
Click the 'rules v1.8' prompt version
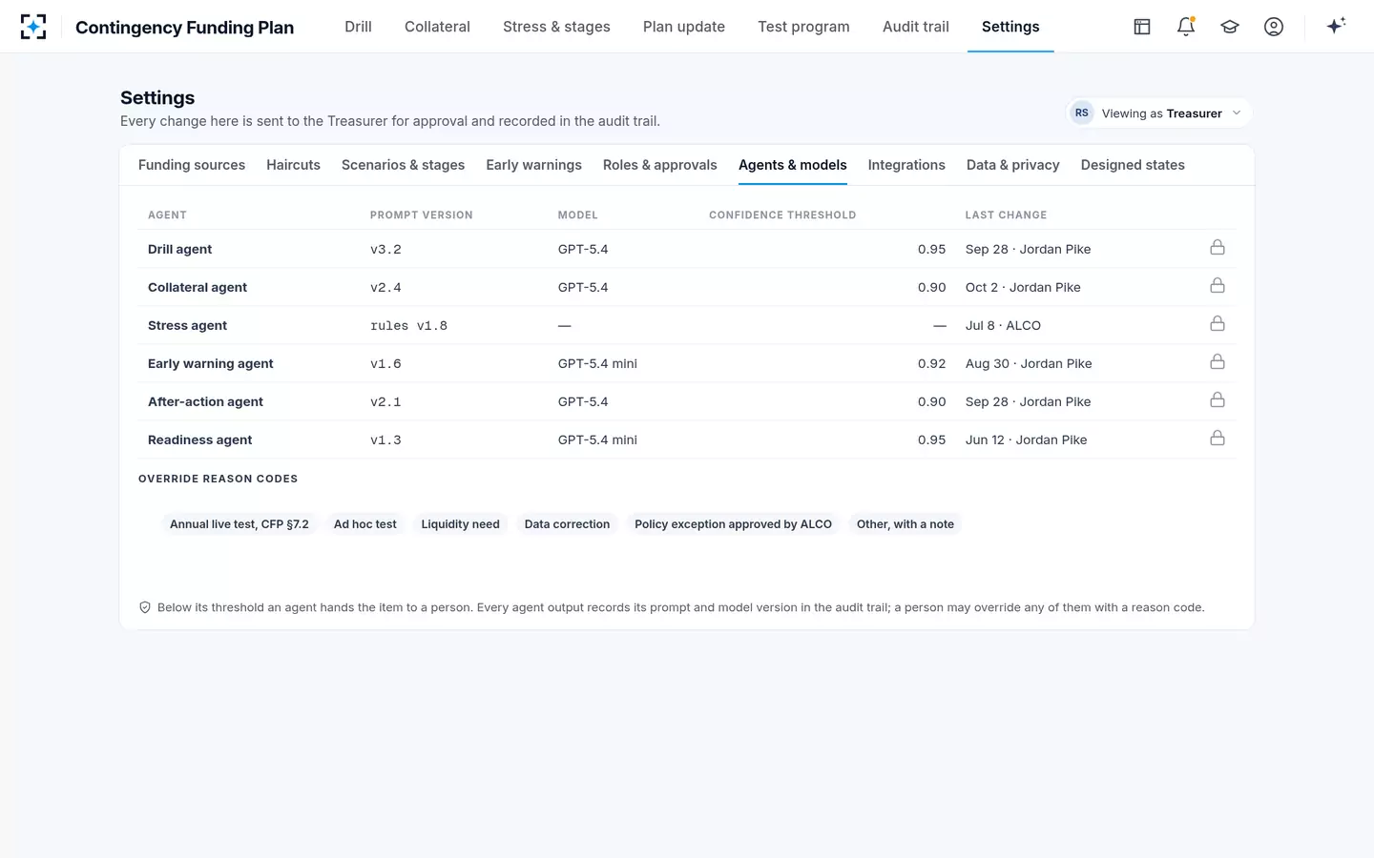tap(408, 325)
